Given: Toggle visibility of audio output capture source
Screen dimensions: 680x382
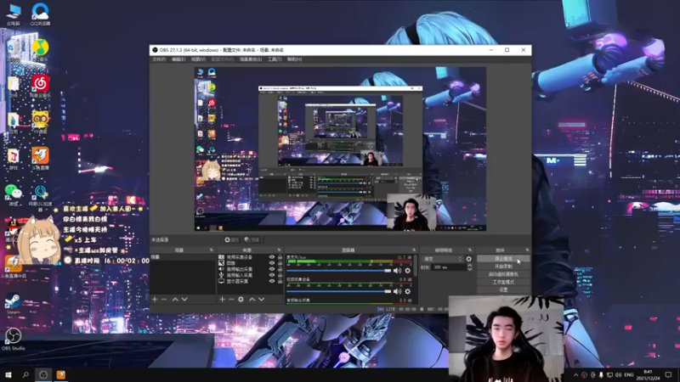Looking at the screenshot, I should tap(272, 269).
